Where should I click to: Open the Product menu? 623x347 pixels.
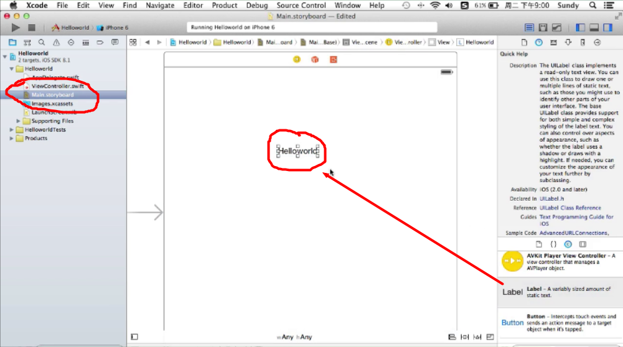point(225,5)
